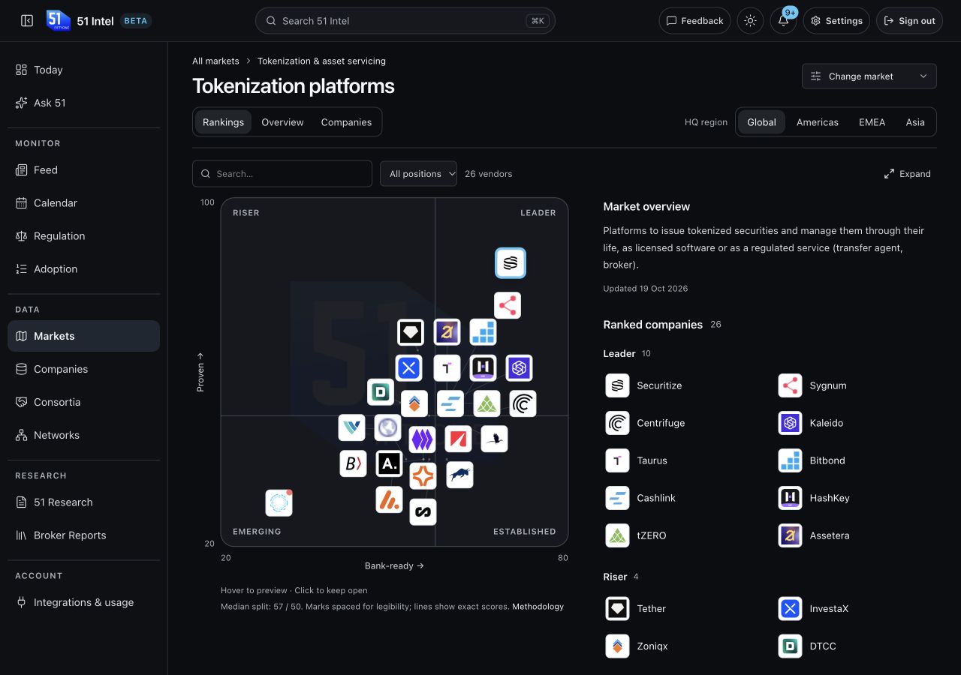The width and height of the screenshot is (961, 675).
Task: Select the Securitize mark in the chart
Action: click(511, 263)
